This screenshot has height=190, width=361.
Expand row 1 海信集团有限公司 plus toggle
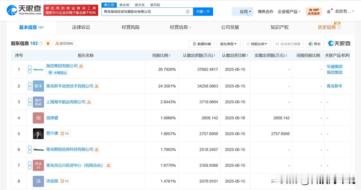tap(30, 69)
